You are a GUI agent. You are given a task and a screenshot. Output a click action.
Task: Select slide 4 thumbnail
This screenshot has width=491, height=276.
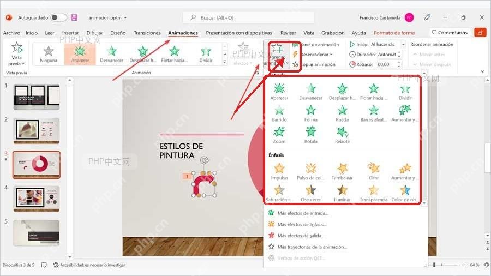37,199
